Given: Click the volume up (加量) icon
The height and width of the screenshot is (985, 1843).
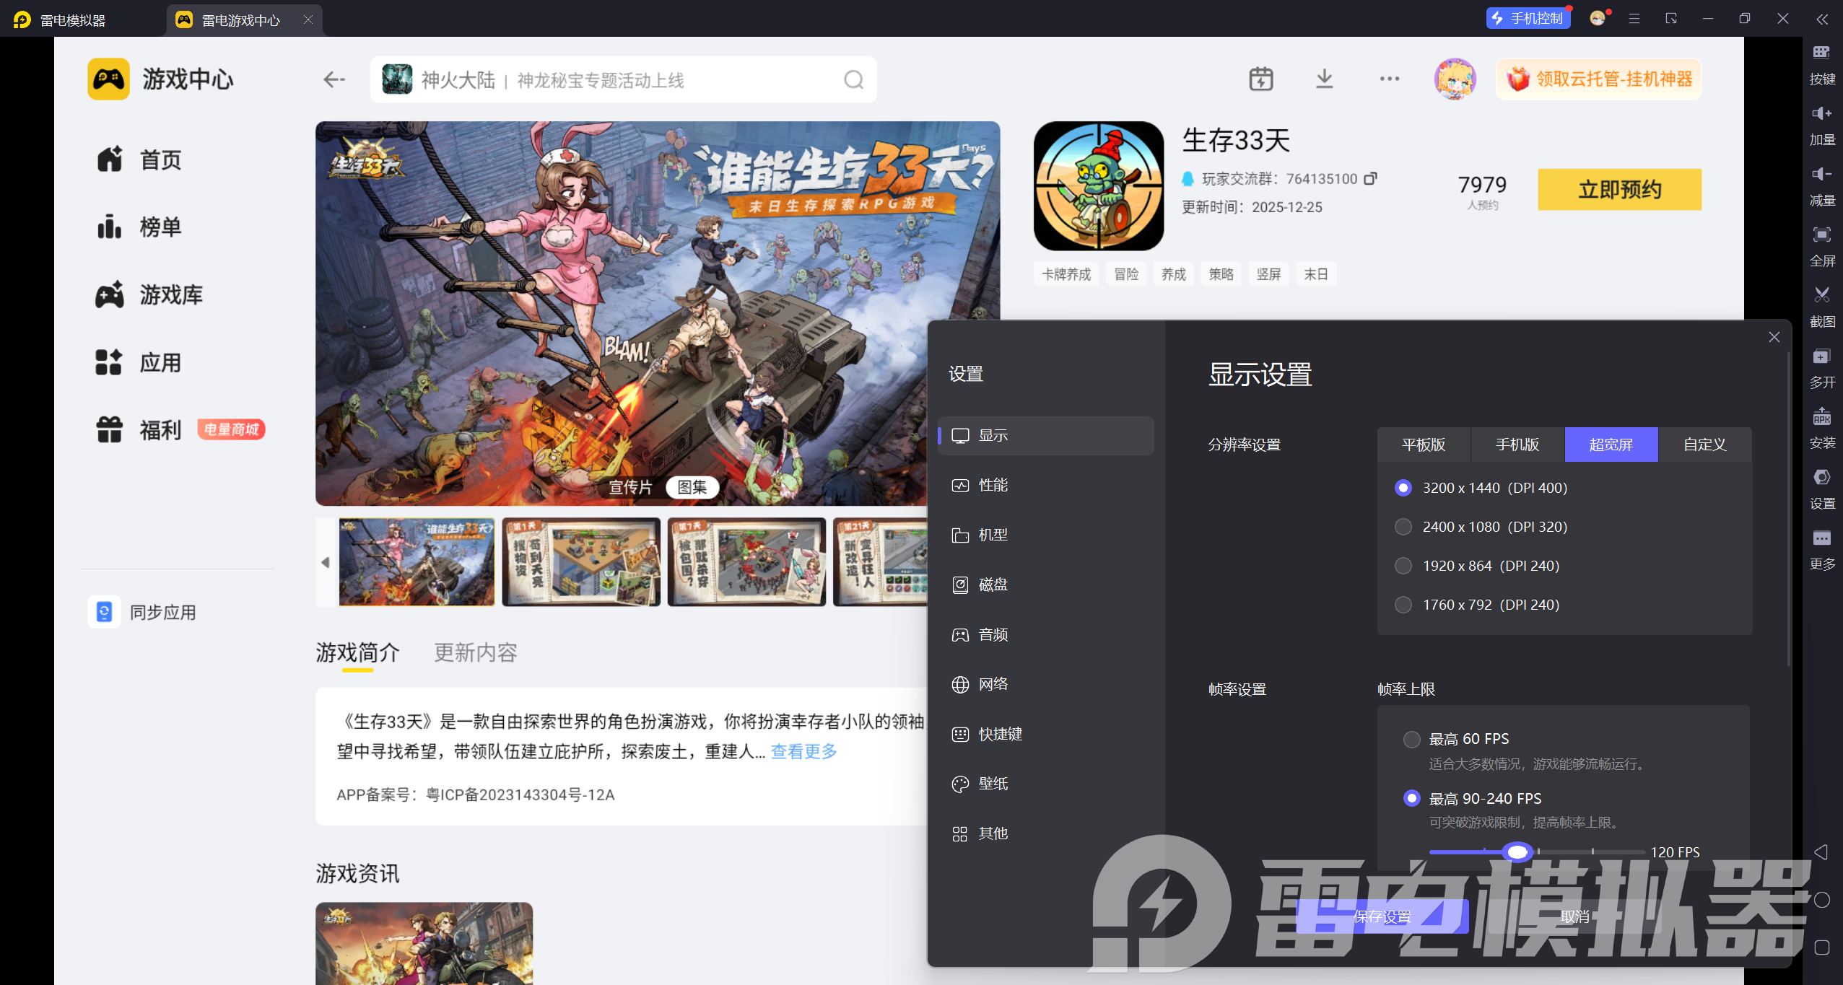Looking at the screenshot, I should tap(1821, 113).
